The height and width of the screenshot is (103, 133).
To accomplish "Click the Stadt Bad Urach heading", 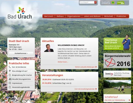I will [x=19, y=41].
